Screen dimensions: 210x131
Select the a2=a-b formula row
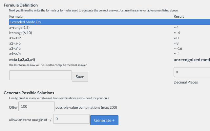point(15,43)
